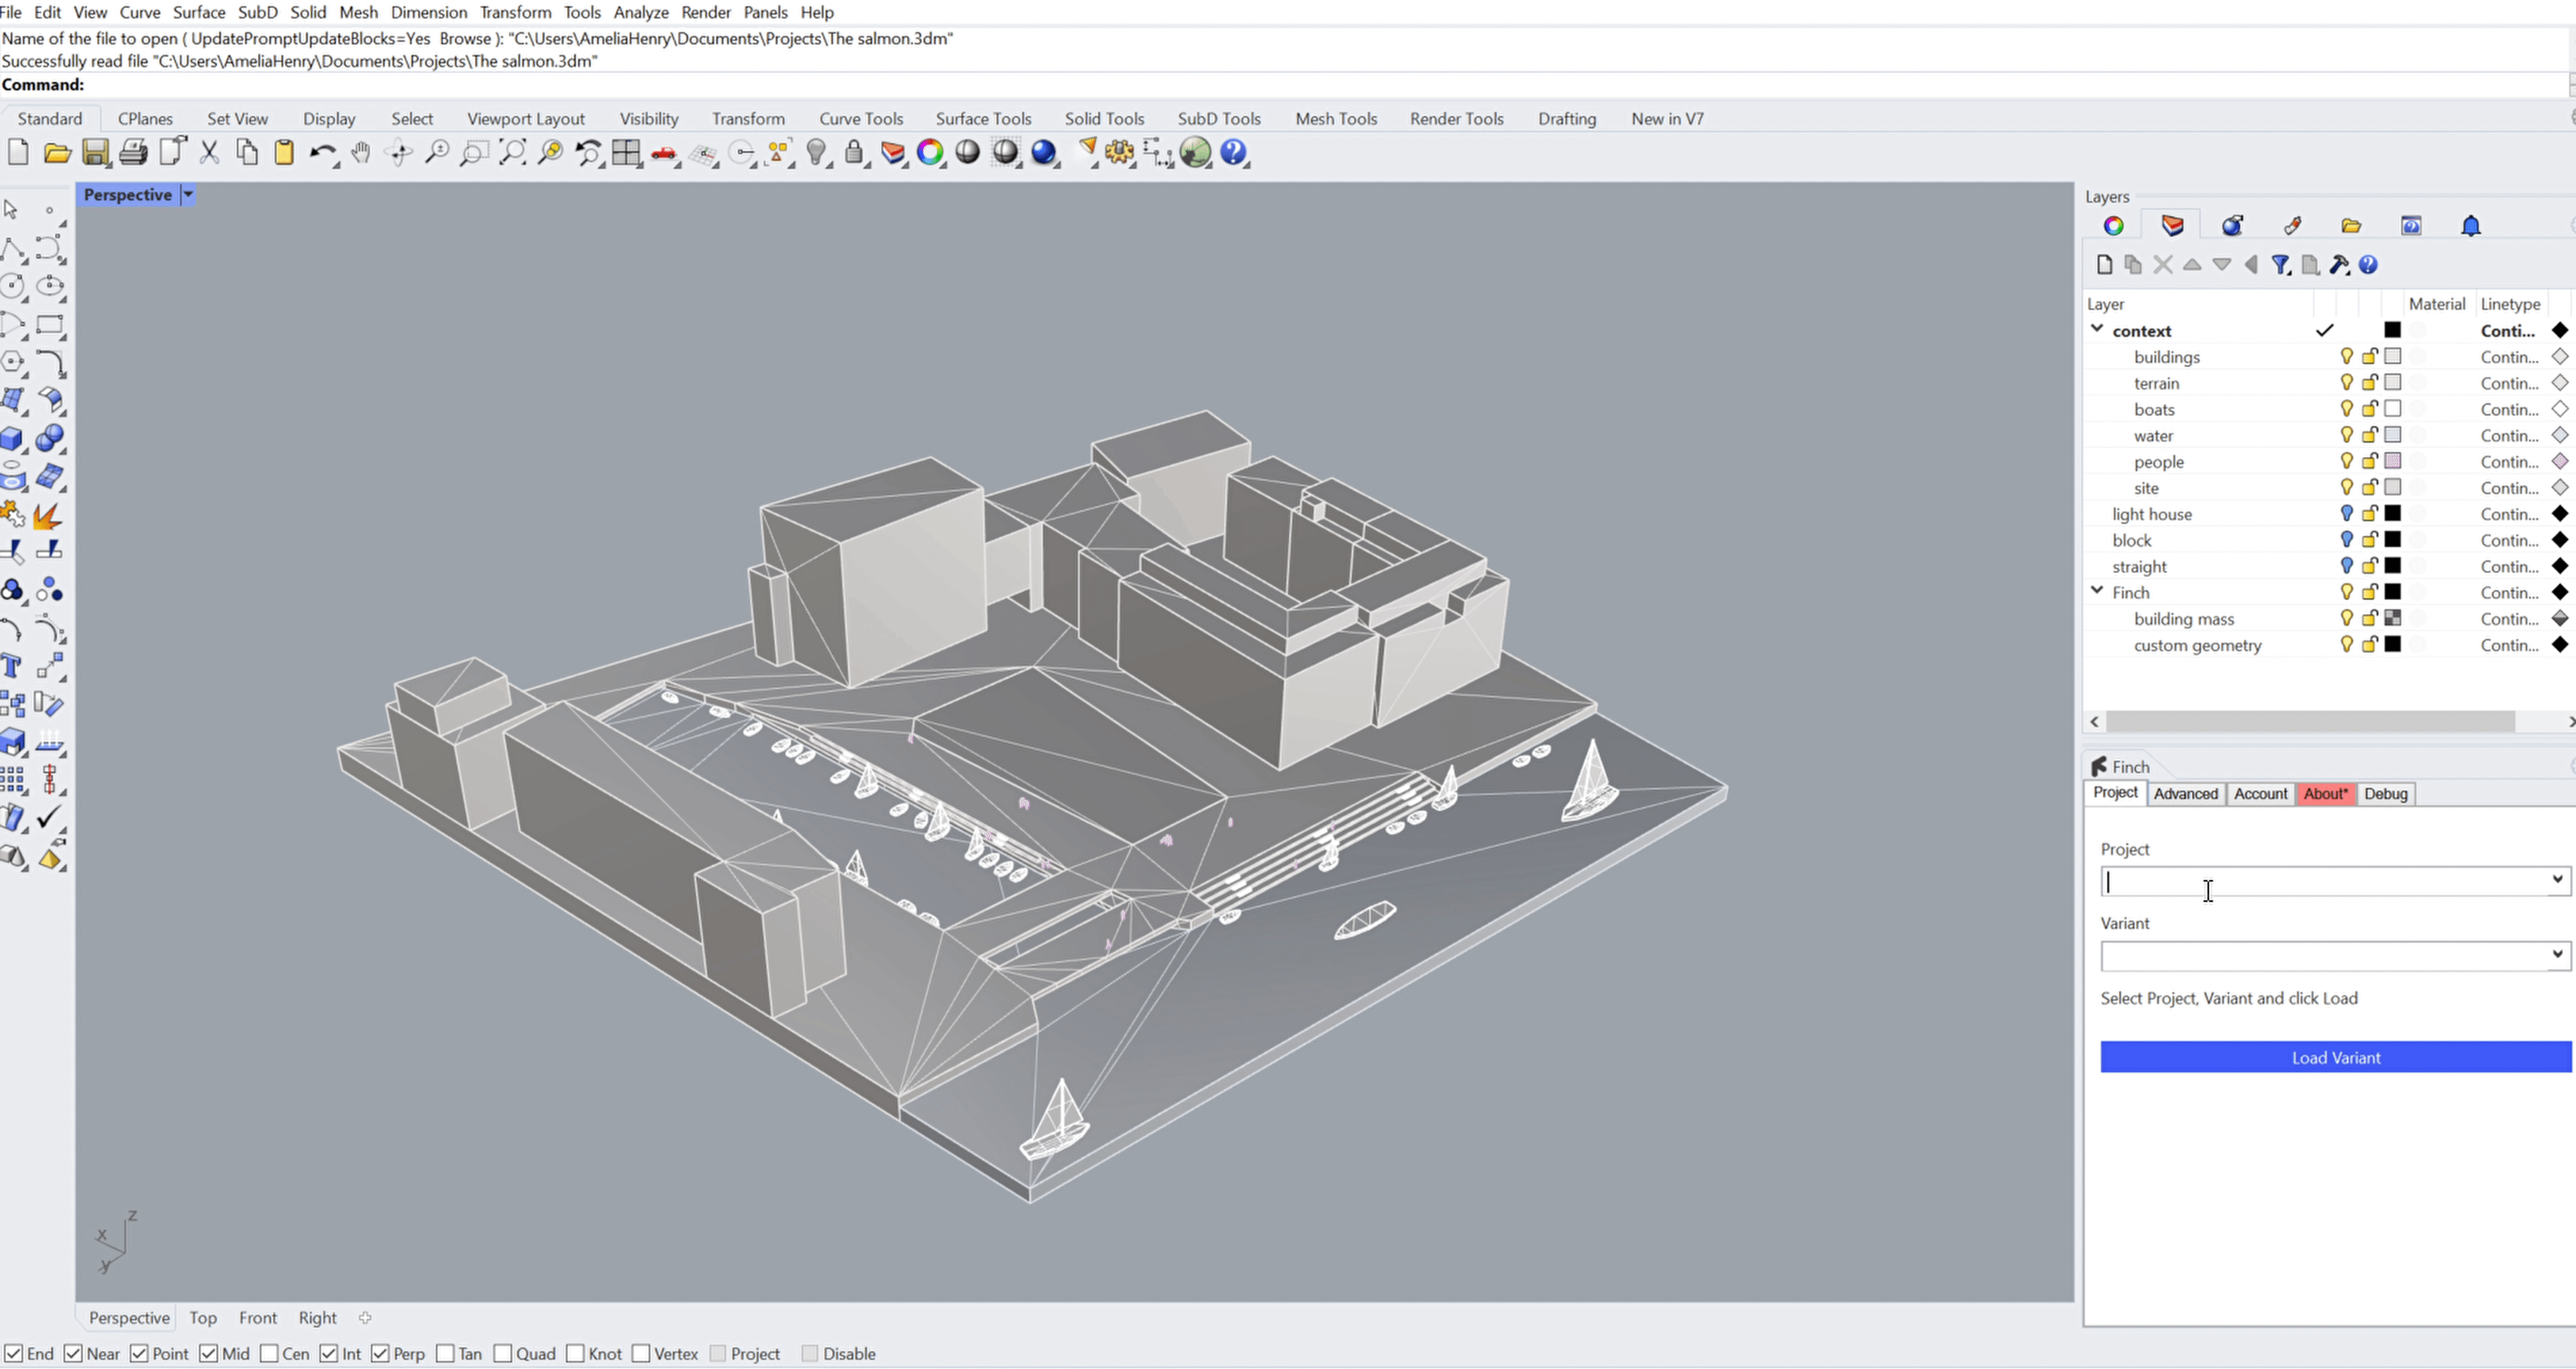Click the layer filter funnel icon
This screenshot has height=1369, width=2576.
coord(2280,265)
